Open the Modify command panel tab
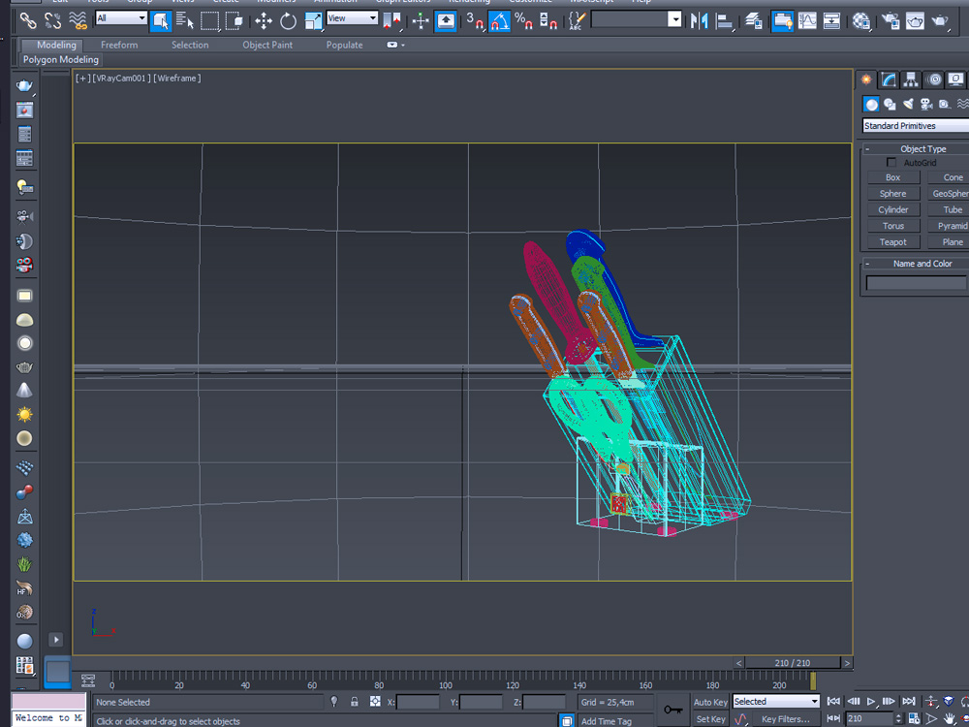969x727 pixels. pyautogui.click(x=889, y=79)
